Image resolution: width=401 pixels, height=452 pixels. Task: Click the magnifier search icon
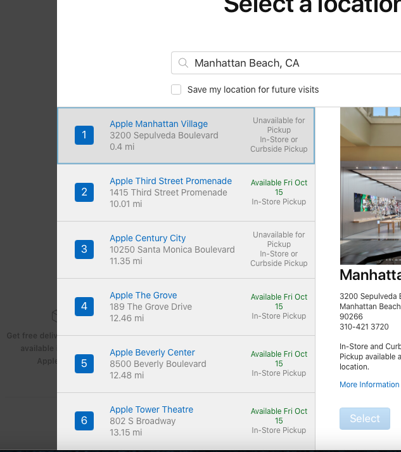[183, 63]
